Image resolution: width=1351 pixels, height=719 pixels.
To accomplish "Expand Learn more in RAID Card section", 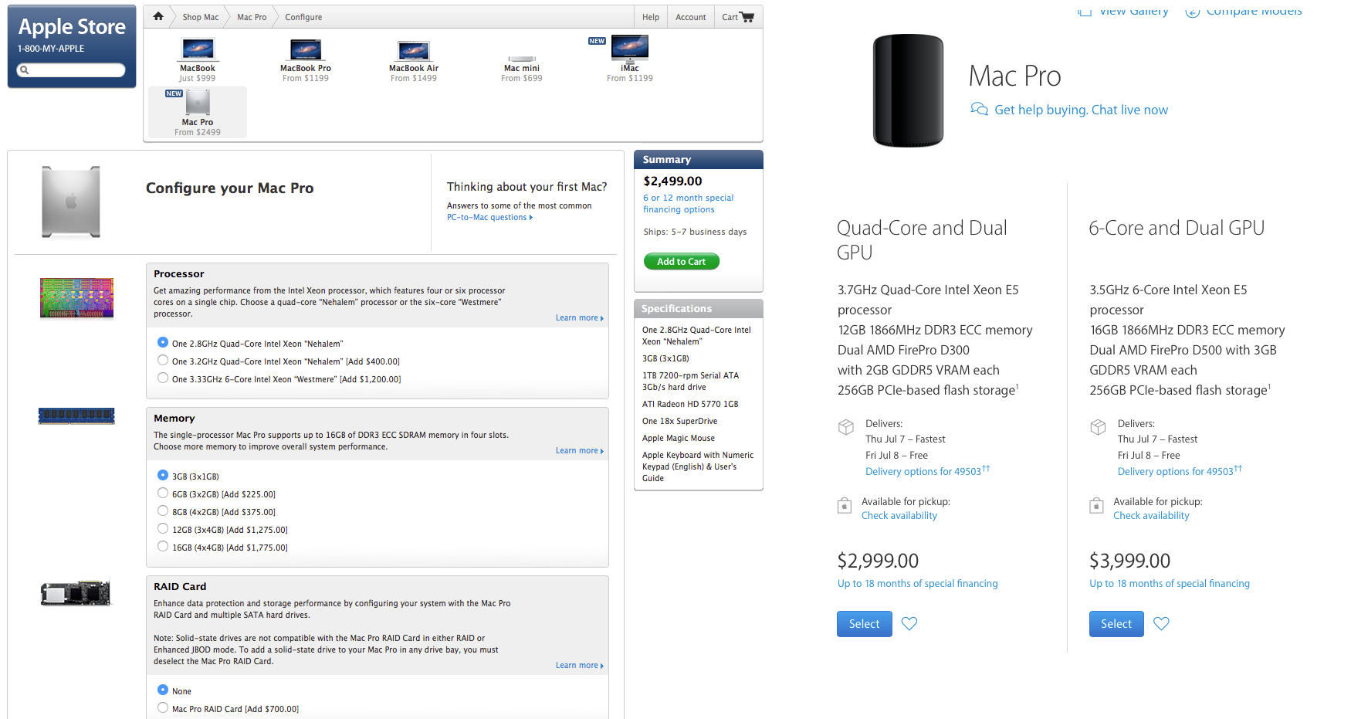I will (x=579, y=665).
